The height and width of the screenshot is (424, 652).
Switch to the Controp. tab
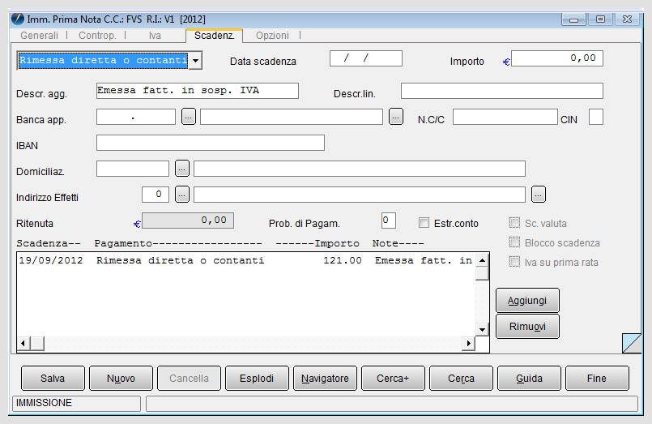pyautogui.click(x=97, y=36)
